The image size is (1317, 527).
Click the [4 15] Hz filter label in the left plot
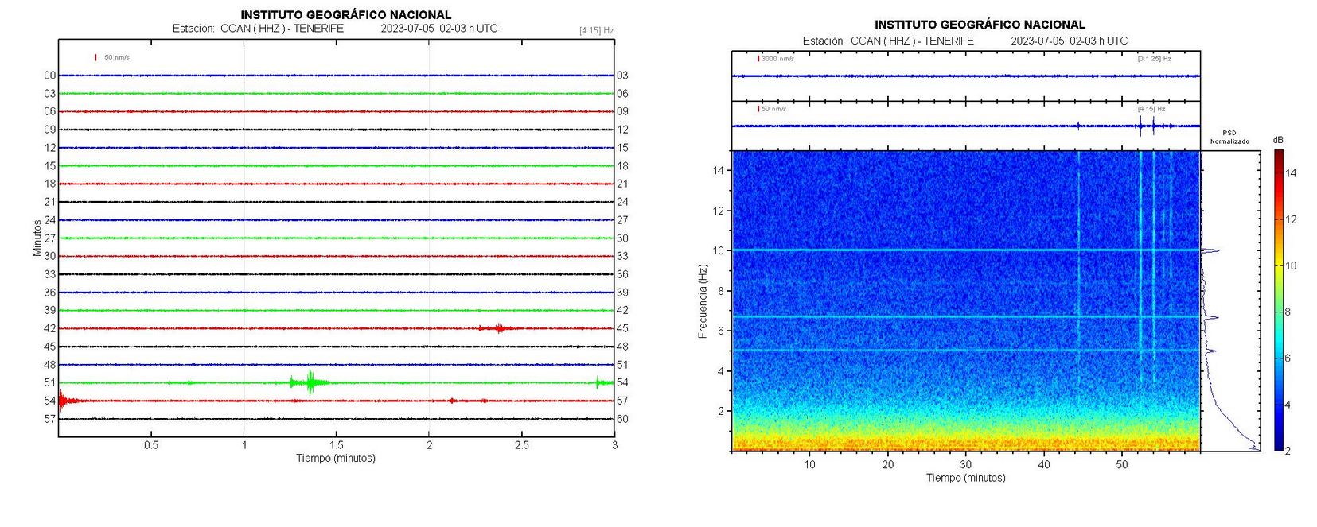[596, 30]
